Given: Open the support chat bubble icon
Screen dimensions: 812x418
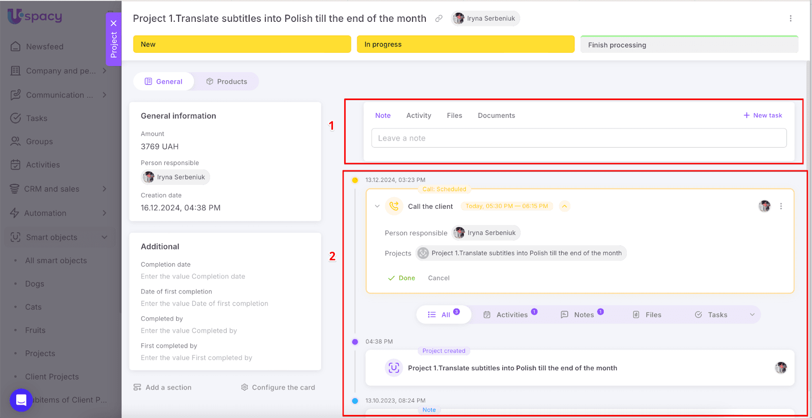Looking at the screenshot, I should (x=21, y=400).
